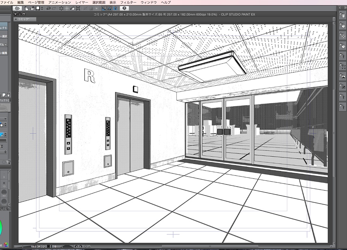Click Show selection border icon

pos(96,8)
